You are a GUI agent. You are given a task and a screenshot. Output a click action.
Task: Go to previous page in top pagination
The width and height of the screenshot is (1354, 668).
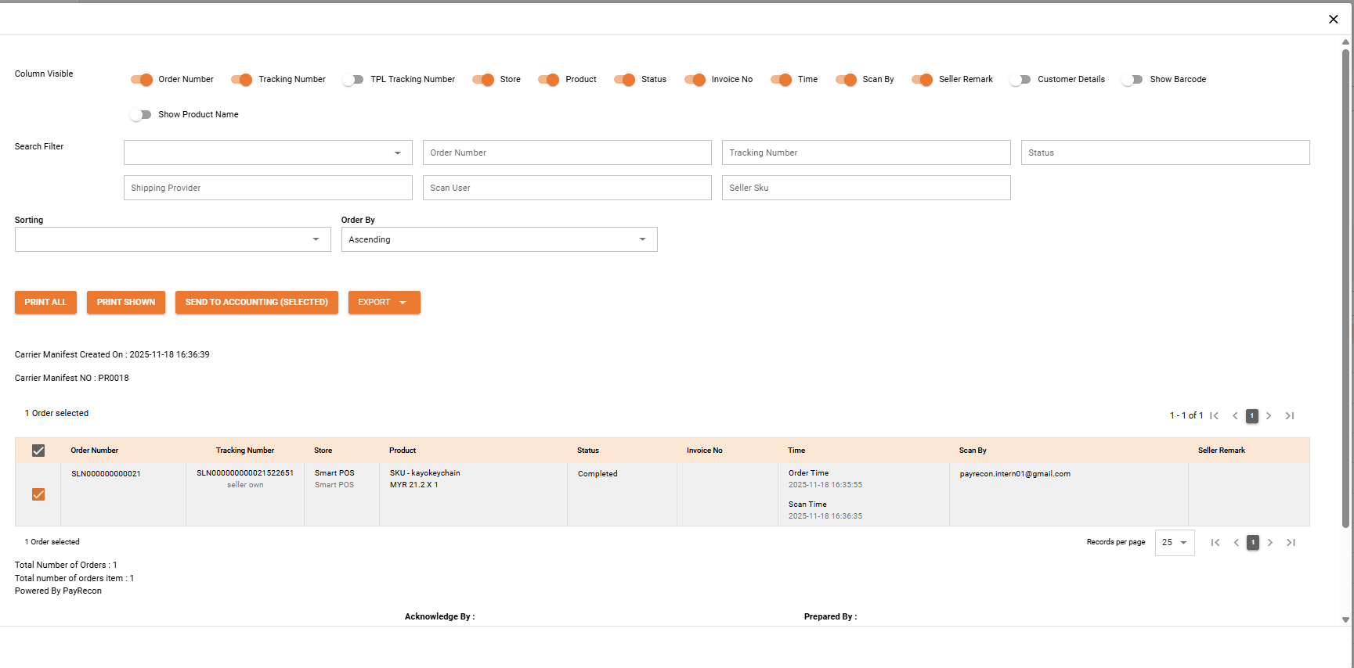tap(1235, 416)
